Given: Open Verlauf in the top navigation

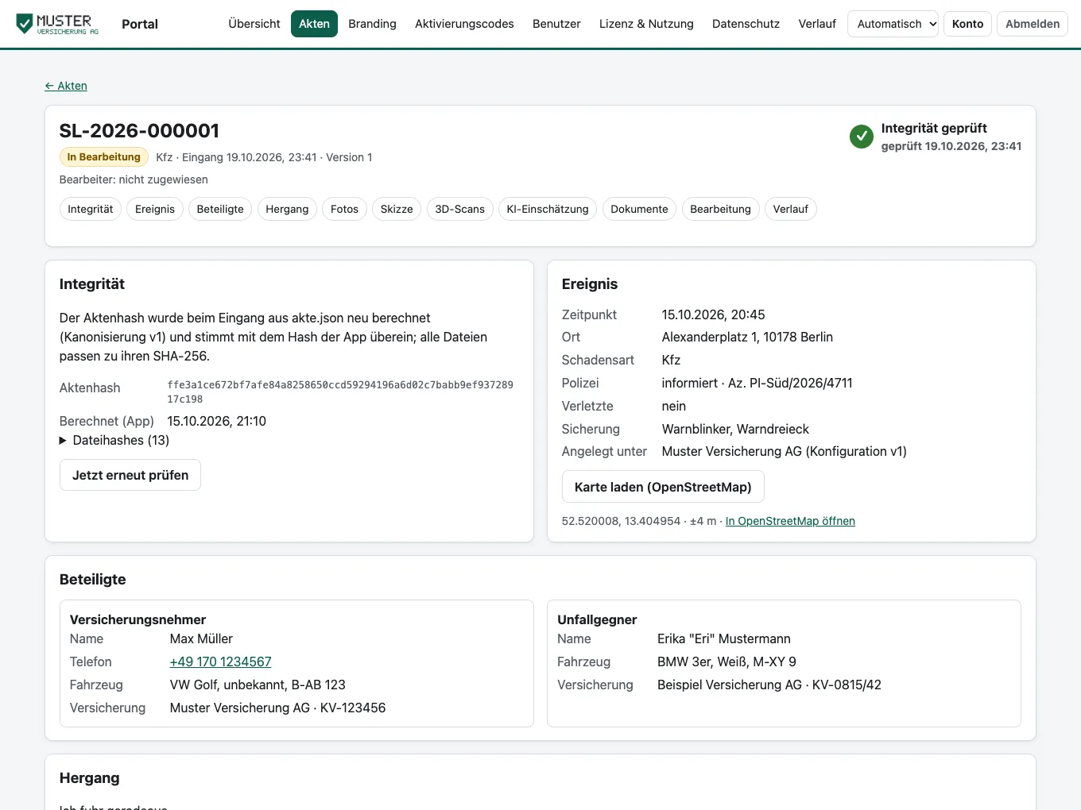Looking at the screenshot, I should tap(817, 24).
